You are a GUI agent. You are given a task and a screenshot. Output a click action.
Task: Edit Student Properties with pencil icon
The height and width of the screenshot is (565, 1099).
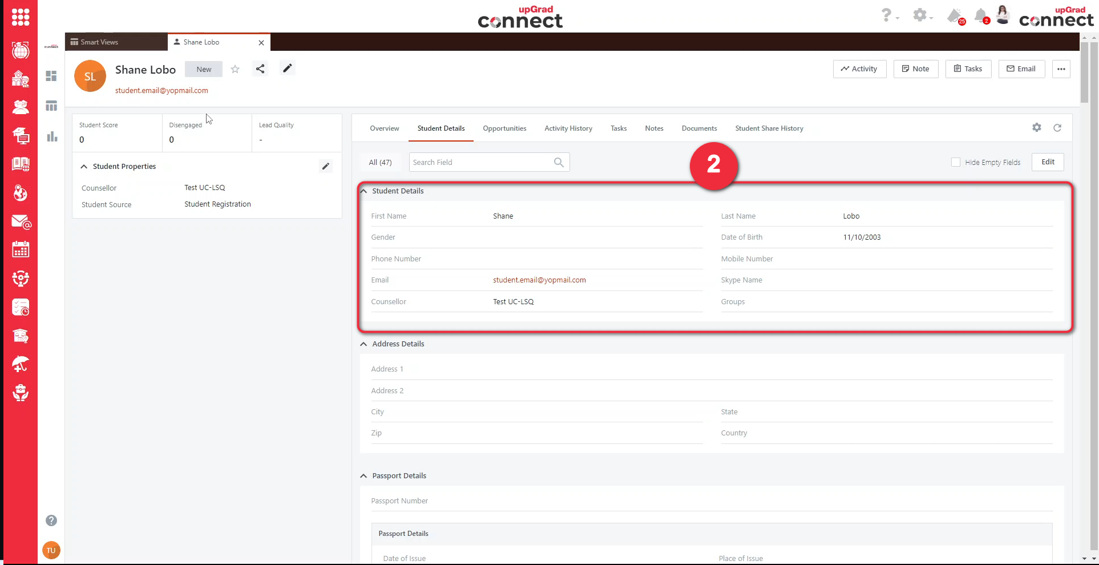pos(326,166)
